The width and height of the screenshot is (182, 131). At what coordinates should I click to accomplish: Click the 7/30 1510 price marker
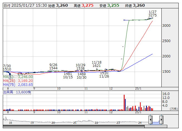coord(7,67)
